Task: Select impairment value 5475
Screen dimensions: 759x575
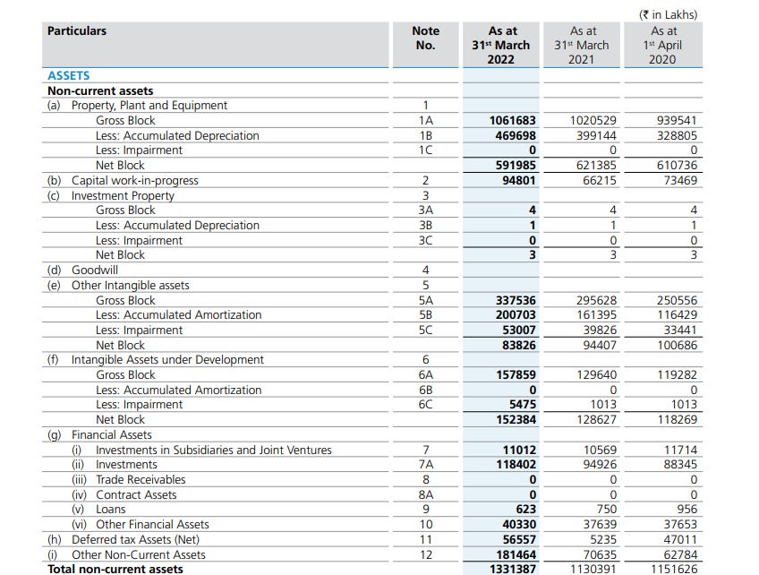Action: (523, 405)
